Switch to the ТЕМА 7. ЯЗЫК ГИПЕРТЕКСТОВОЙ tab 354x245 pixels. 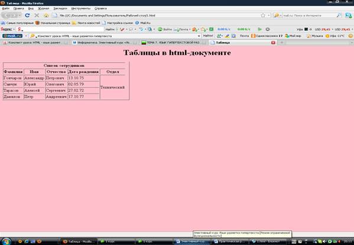coord(173,43)
